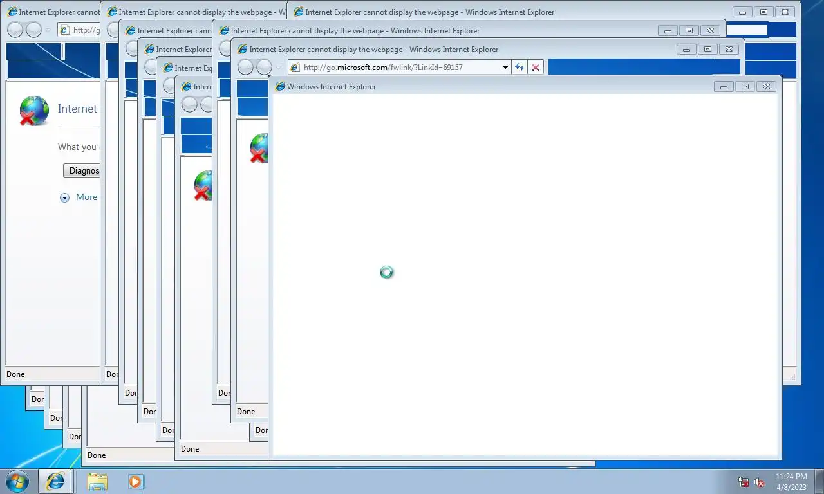Click Forward button in the window with Diagnose button
Viewport: 824px width, 494px height.
pyautogui.click(x=33, y=30)
